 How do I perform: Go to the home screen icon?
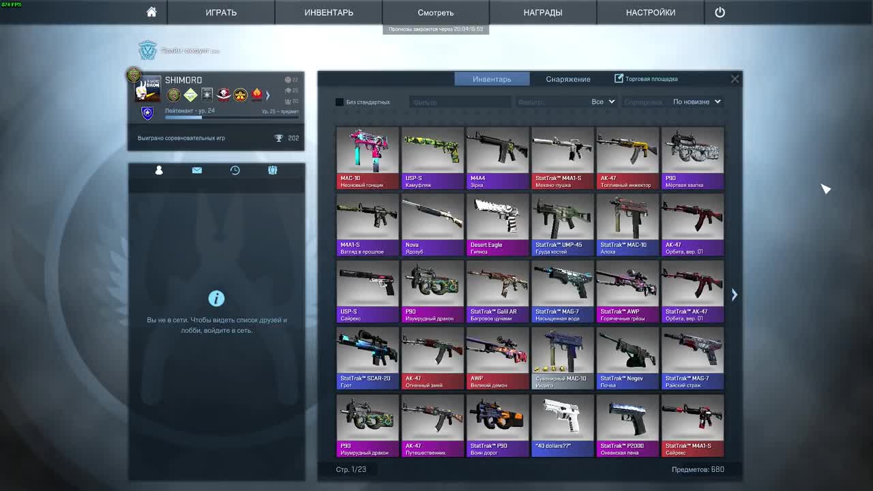point(151,12)
